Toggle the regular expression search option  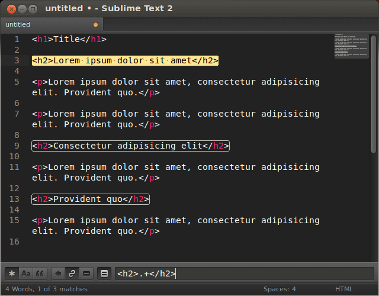(12, 274)
